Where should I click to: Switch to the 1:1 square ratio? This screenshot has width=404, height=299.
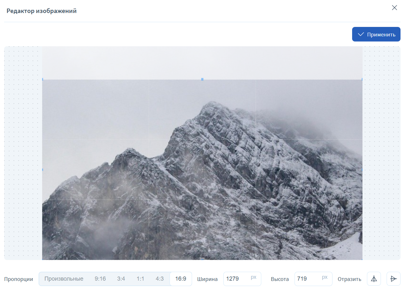pos(140,279)
